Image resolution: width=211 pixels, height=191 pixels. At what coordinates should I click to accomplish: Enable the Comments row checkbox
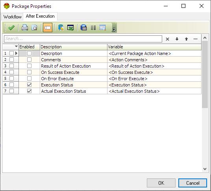click(x=29, y=59)
